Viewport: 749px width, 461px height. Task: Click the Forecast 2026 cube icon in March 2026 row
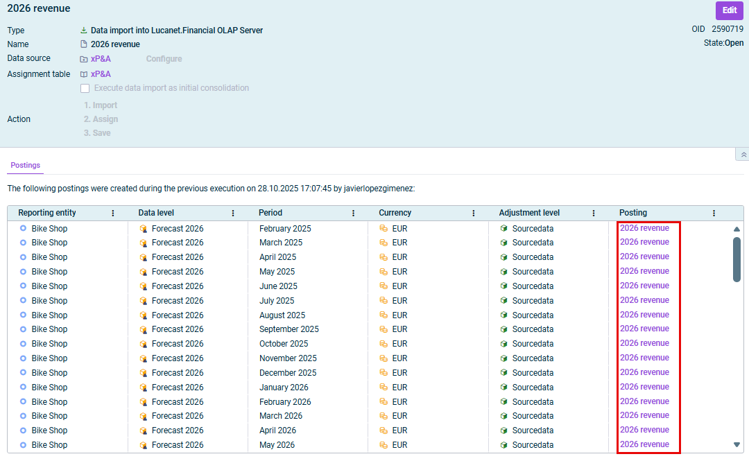pyautogui.click(x=143, y=417)
